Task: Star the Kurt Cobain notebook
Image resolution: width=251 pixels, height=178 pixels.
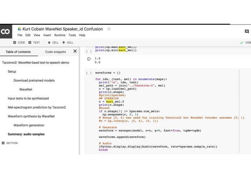Action: pyautogui.click(x=109, y=29)
